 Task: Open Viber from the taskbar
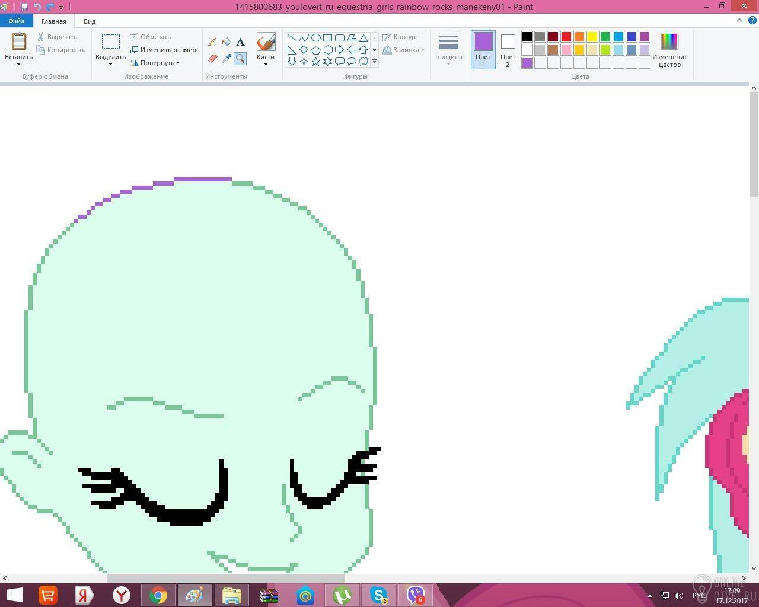tap(416, 595)
